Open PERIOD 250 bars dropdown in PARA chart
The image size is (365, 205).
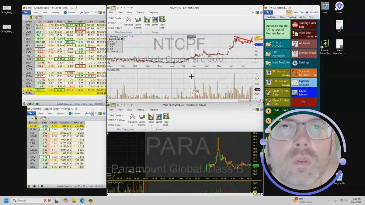[117, 120]
